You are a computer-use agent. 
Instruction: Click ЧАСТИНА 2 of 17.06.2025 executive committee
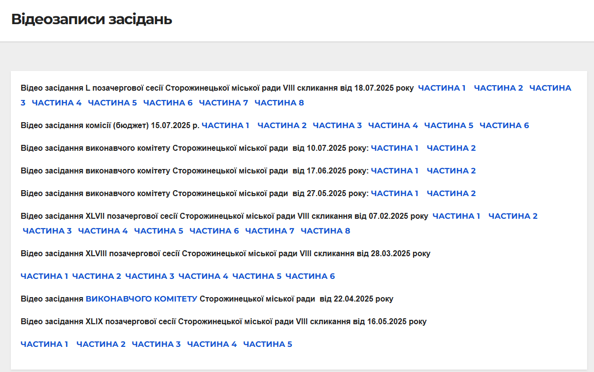coord(451,171)
